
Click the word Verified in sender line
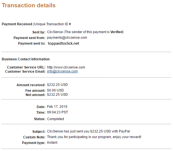116,32
